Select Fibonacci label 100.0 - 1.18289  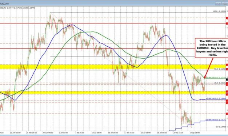(219, 11)
